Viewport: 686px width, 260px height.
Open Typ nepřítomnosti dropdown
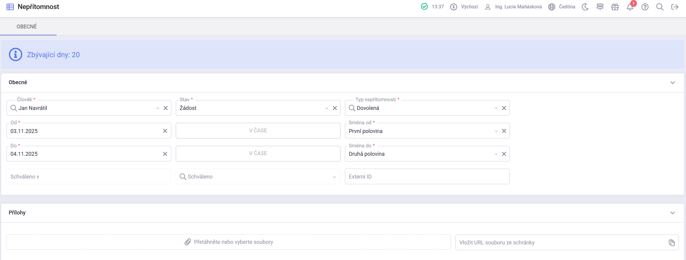pos(496,108)
